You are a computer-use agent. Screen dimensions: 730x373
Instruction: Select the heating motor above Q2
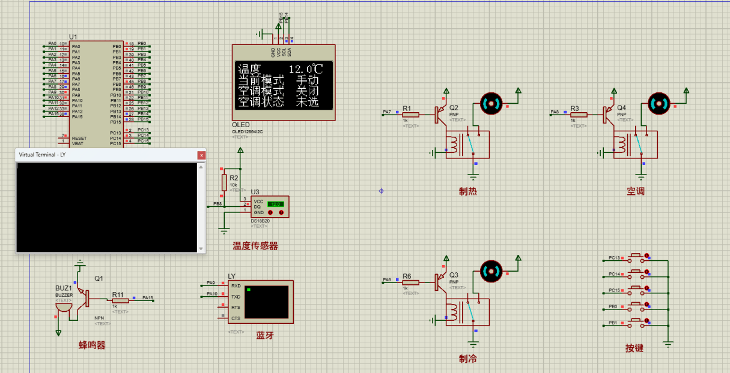[x=491, y=104]
